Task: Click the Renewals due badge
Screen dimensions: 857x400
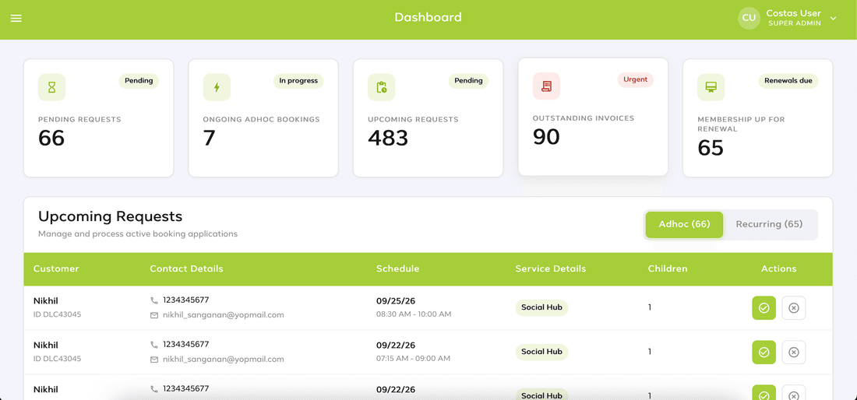Action: coord(788,81)
